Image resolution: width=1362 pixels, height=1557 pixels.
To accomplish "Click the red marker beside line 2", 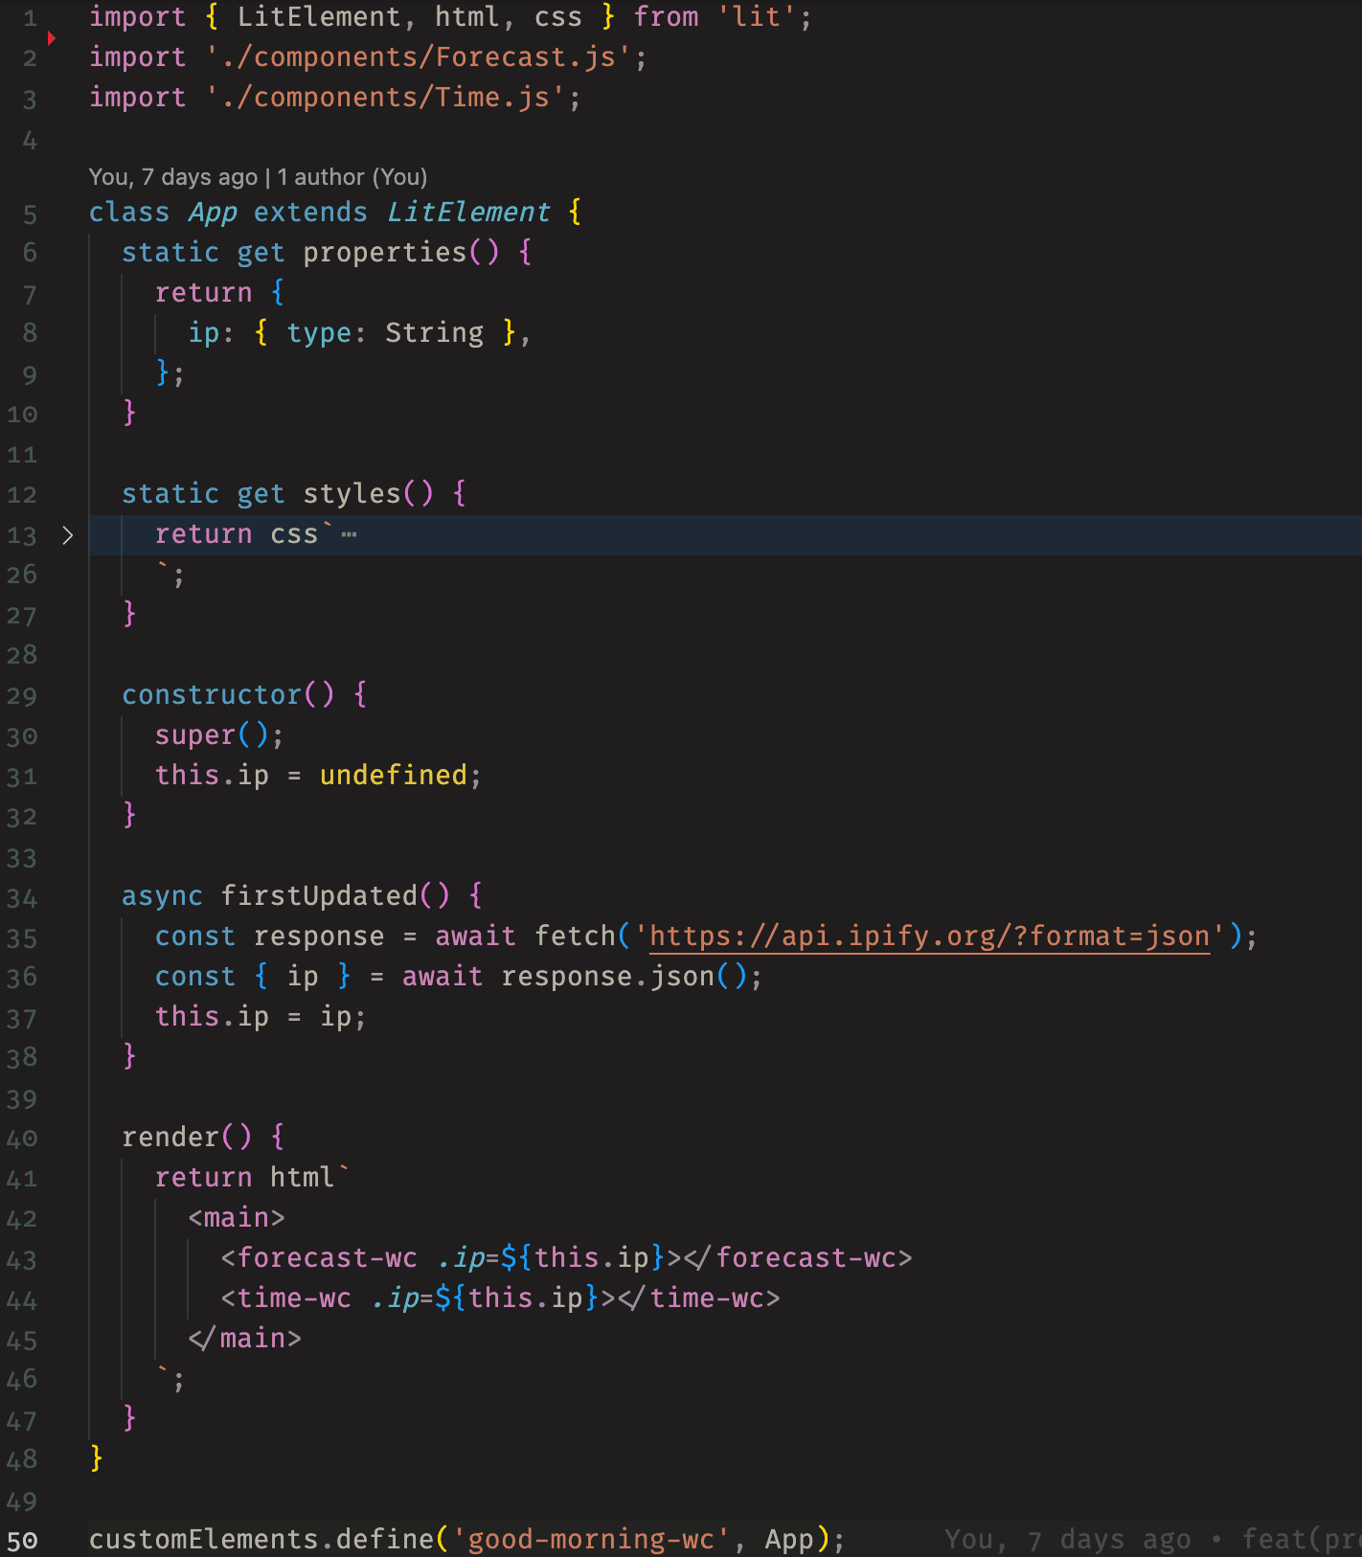I will (x=52, y=38).
